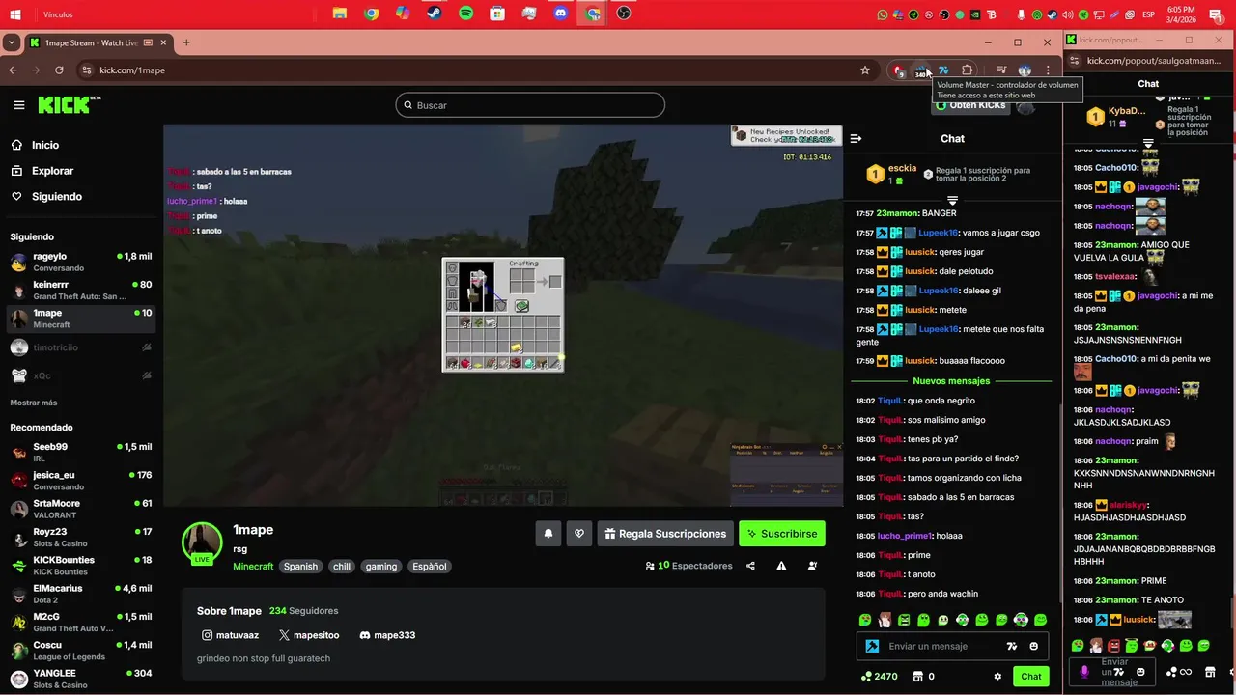Click the Volume Master extension icon

coord(922,70)
